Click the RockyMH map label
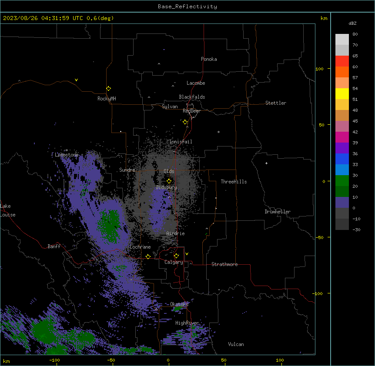Viewport: 375px width, 366px height. (x=107, y=98)
